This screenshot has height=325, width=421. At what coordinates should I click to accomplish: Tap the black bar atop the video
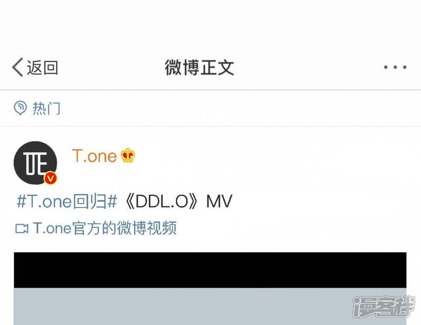(x=210, y=270)
